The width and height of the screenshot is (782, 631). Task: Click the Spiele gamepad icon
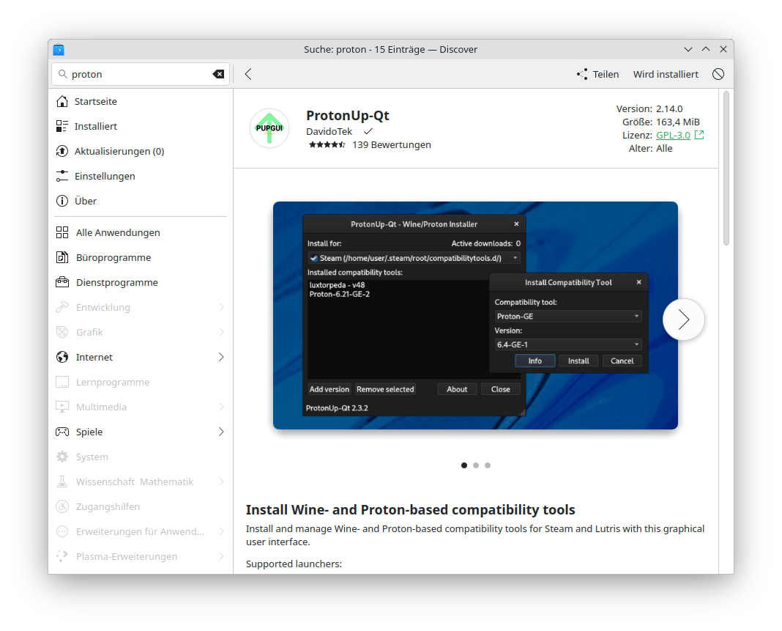point(62,432)
